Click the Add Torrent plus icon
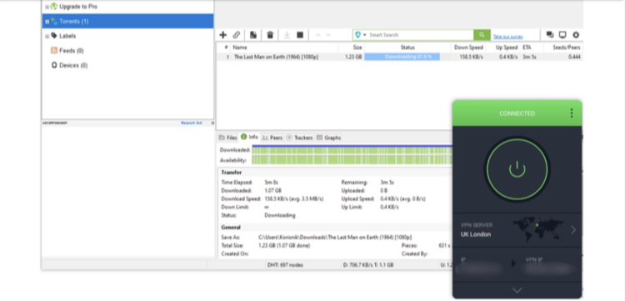 pos(222,35)
